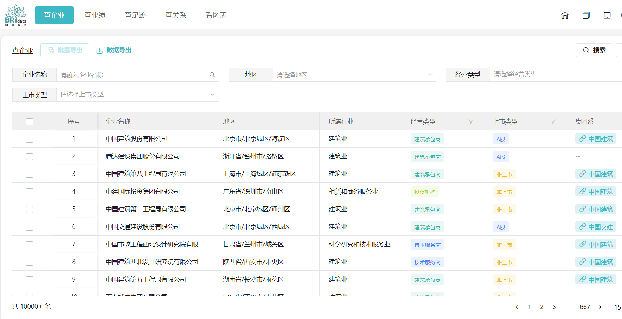The height and width of the screenshot is (319, 622).
Task: Check the box for 中国建筑股份有限公司
Action: pos(30,139)
